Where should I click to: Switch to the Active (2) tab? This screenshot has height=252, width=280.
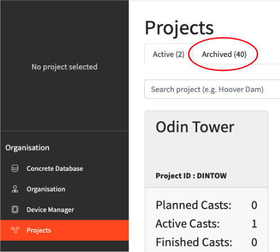[x=168, y=54]
